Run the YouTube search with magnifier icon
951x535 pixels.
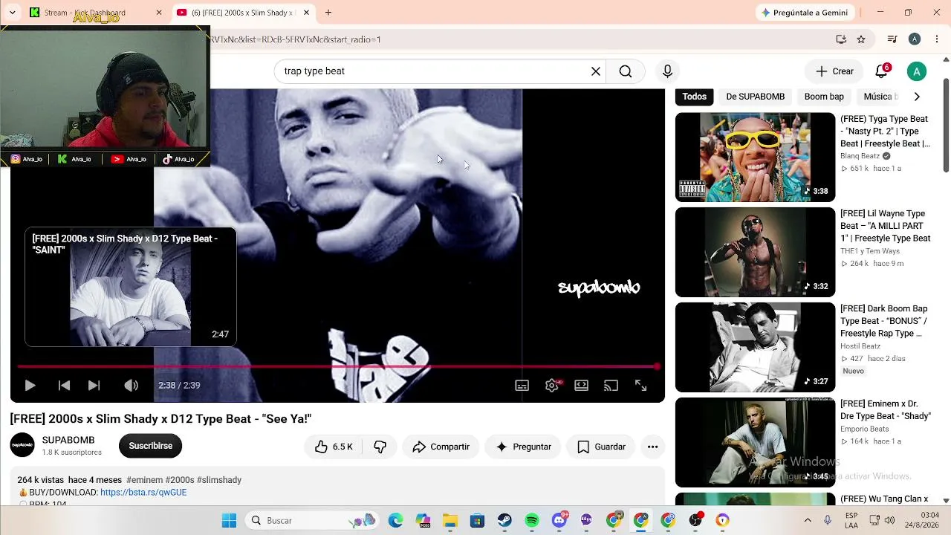(626, 71)
